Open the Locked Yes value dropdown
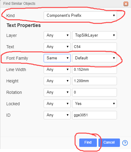 (x=95, y=104)
